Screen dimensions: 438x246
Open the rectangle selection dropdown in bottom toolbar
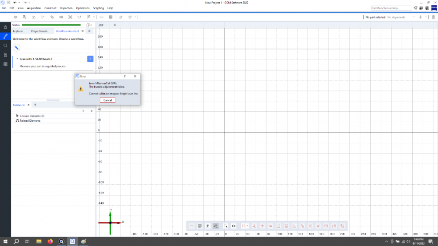(x=248, y=226)
